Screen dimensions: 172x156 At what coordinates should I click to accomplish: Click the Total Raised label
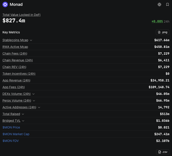pos(11,114)
